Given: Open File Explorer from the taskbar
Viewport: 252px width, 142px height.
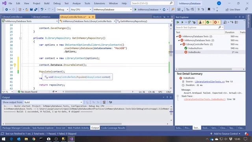Looking at the screenshot, I should coord(26,139).
